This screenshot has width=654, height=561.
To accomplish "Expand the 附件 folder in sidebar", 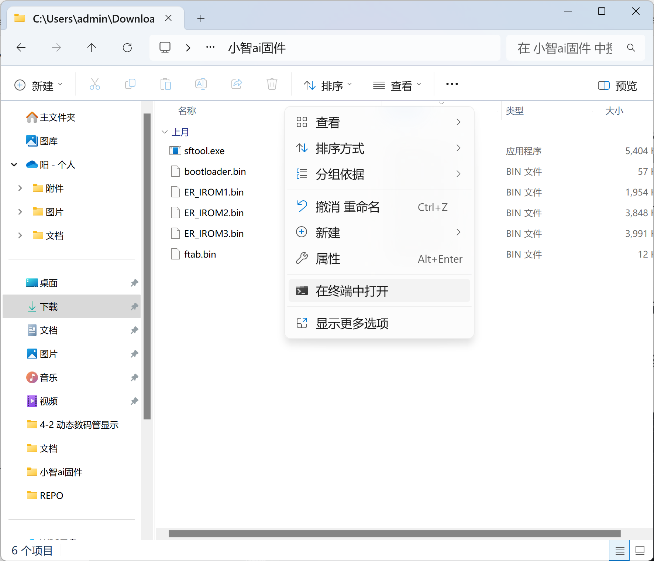I will pyautogui.click(x=20, y=188).
